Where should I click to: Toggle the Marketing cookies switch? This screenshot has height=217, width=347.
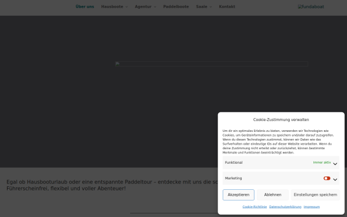(x=327, y=178)
